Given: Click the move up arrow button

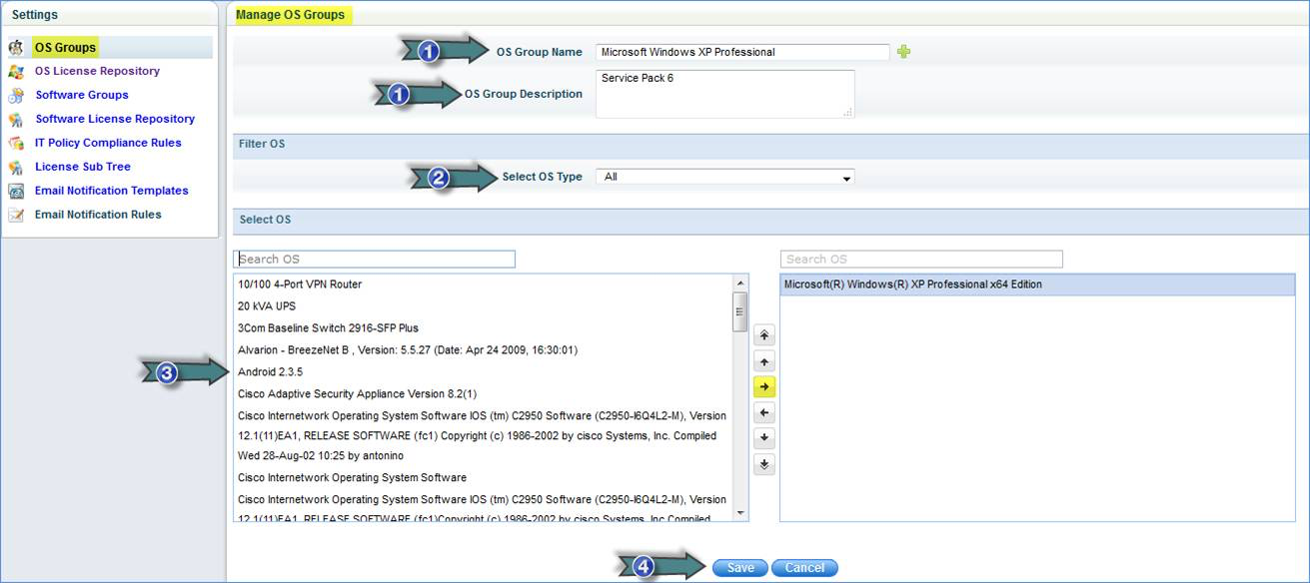Looking at the screenshot, I should pyautogui.click(x=764, y=362).
